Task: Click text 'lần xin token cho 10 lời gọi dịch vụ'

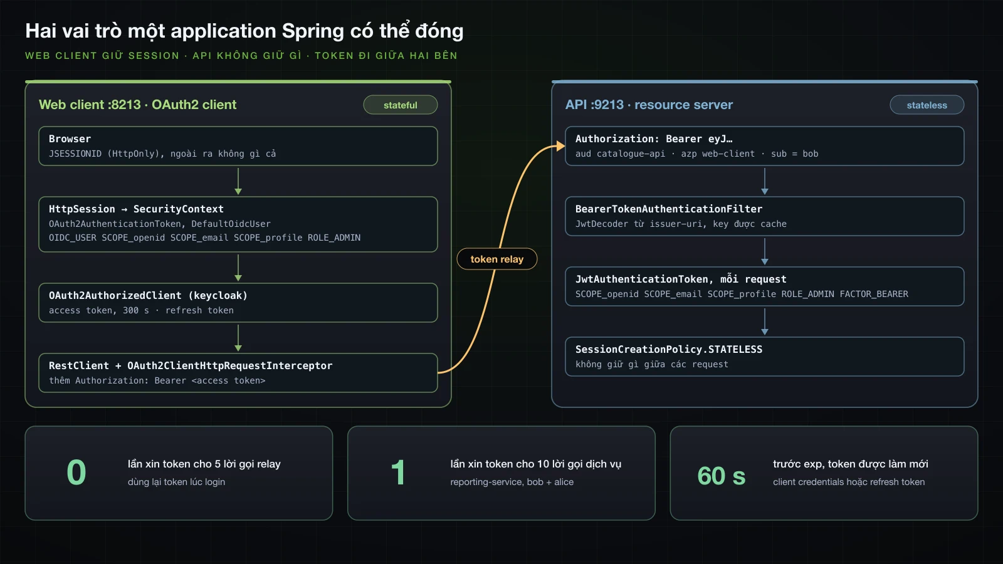Action: (x=536, y=464)
